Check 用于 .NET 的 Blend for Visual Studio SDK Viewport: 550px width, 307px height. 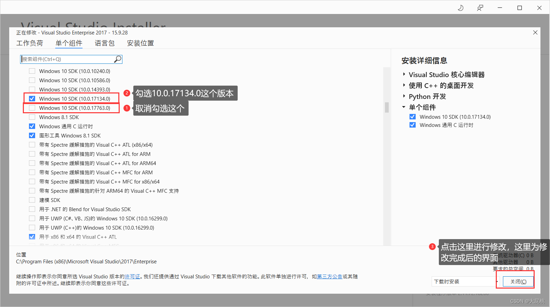point(32,209)
